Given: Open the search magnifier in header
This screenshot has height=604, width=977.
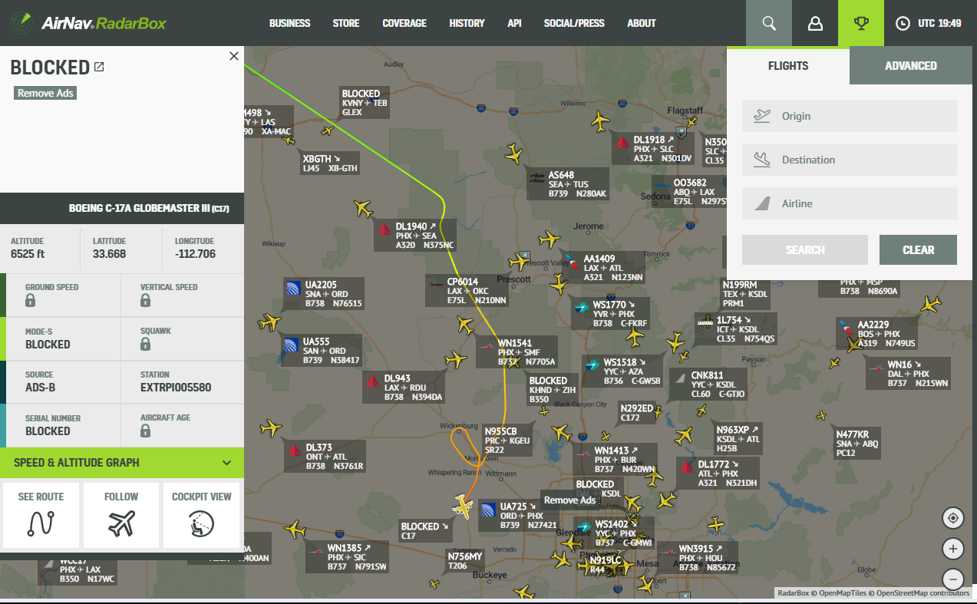Looking at the screenshot, I should [x=769, y=23].
